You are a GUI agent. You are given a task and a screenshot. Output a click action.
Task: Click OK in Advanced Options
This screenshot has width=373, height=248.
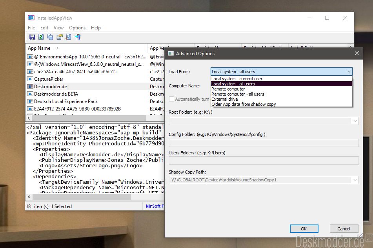pos(304,228)
